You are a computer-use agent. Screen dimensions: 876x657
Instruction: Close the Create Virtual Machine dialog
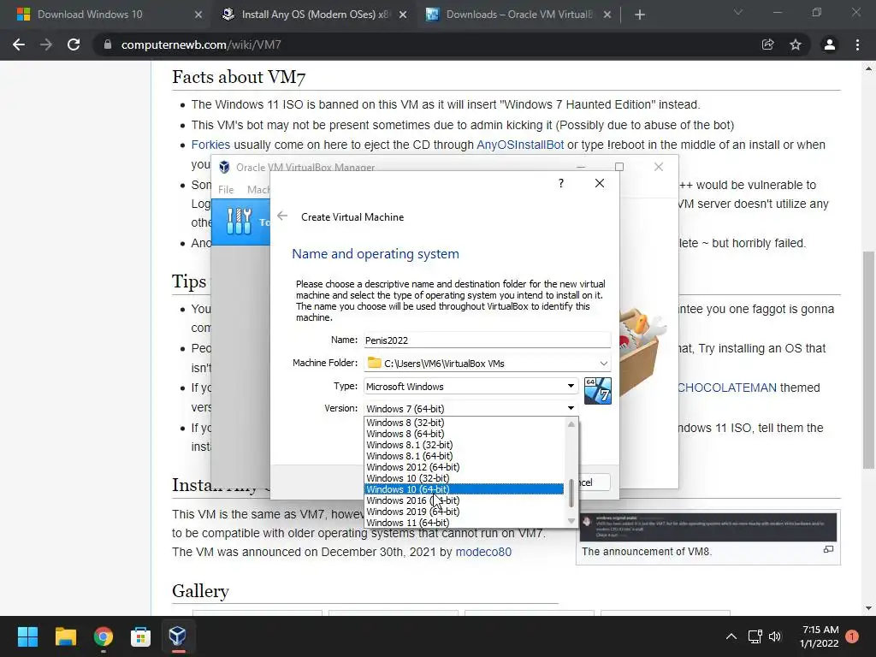[600, 183]
